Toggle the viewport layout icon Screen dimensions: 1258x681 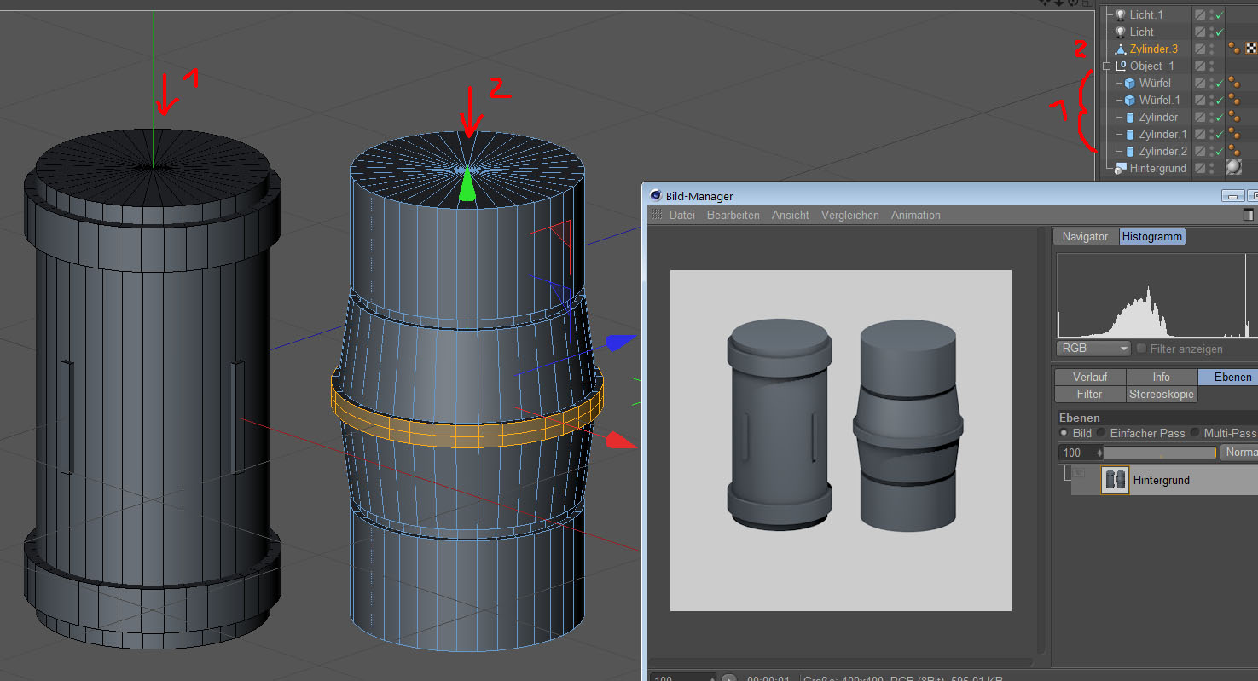(x=1087, y=3)
